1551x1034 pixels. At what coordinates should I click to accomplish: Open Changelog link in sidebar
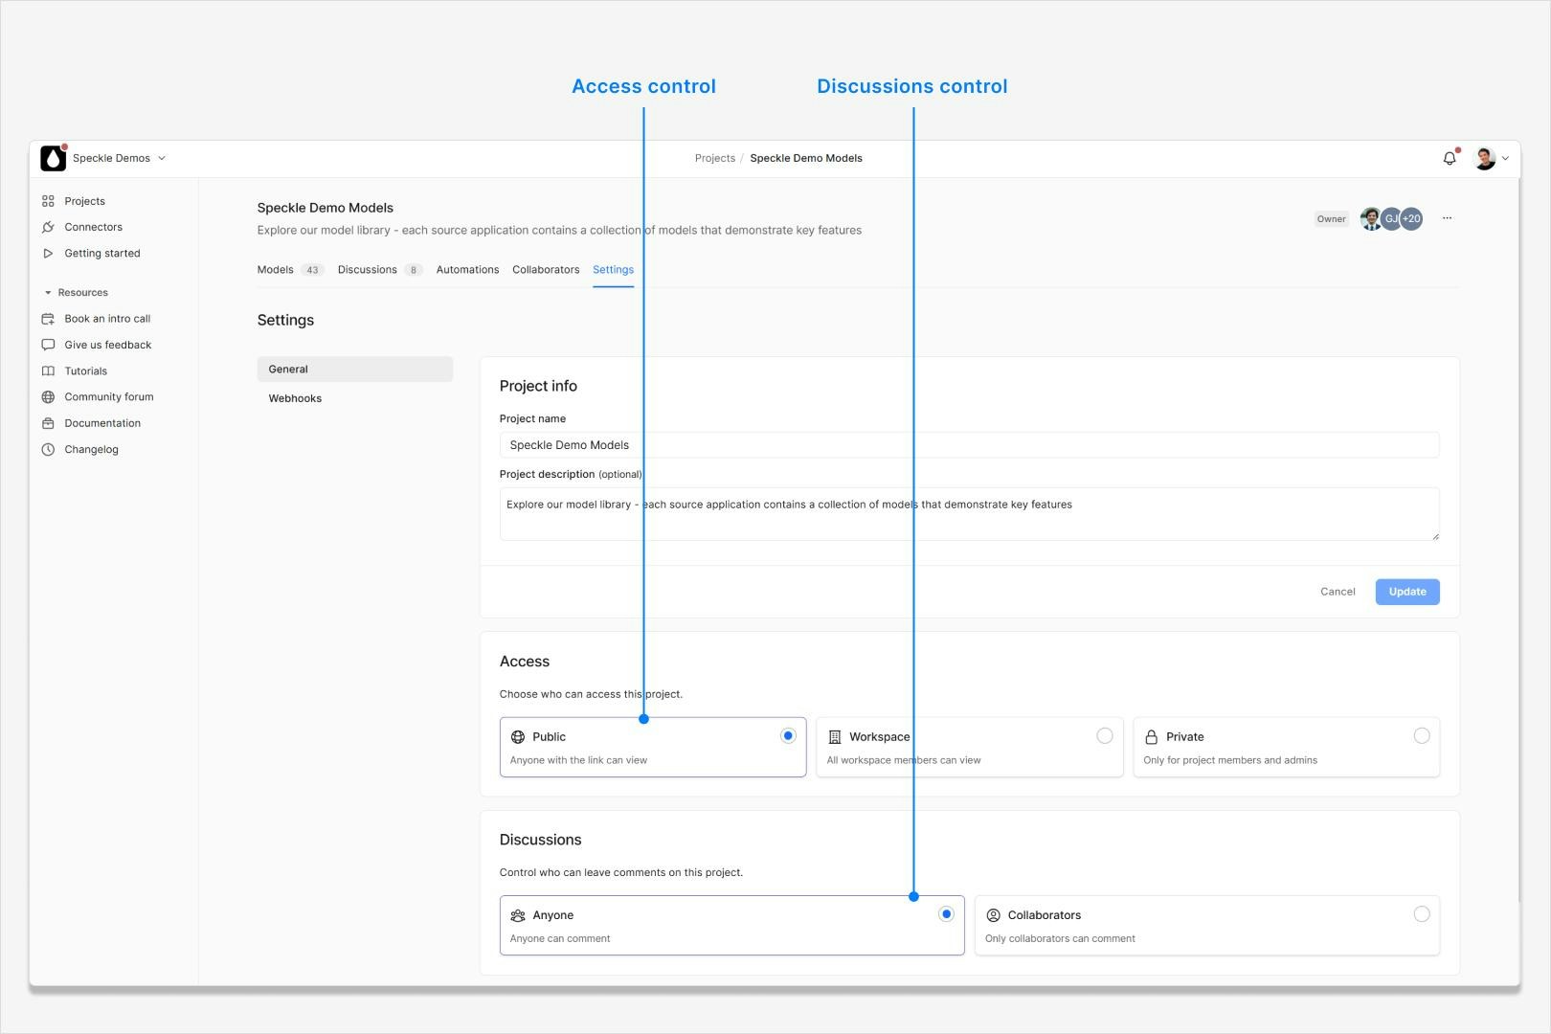click(x=92, y=449)
